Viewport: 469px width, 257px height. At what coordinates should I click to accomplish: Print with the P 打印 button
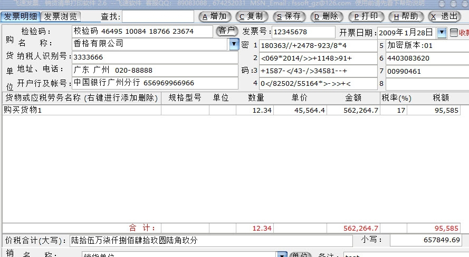coord(366,16)
